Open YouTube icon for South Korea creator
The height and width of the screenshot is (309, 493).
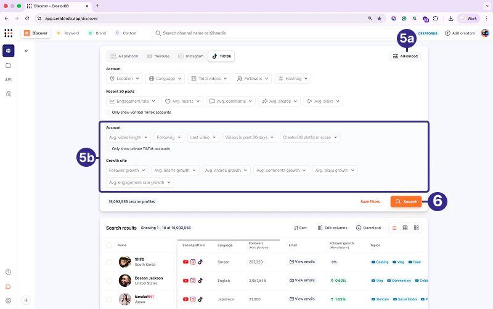point(185,262)
